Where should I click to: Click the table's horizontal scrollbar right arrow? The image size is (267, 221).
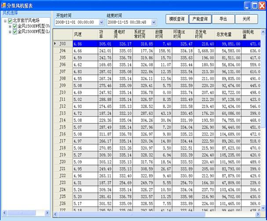tap(258, 214)
